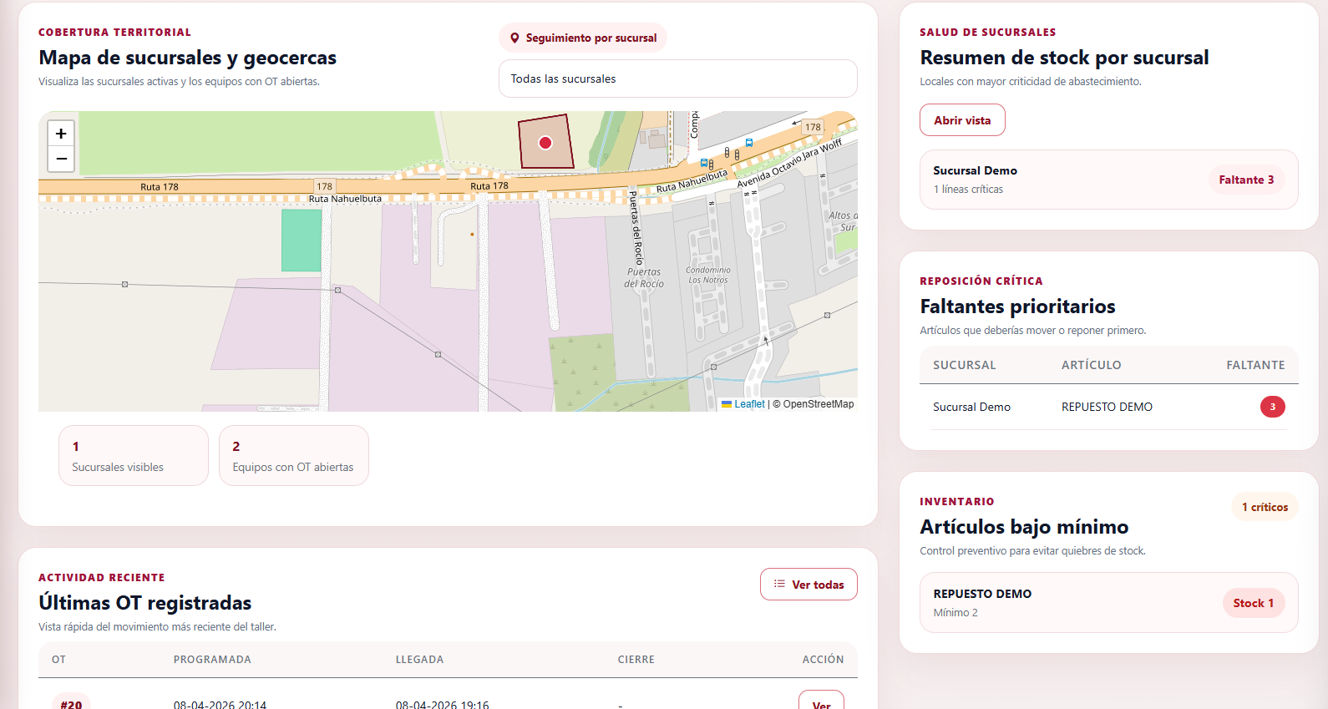
Task: Click the scheduled date 08-04-2026 20:14
Action: [220, 705]
